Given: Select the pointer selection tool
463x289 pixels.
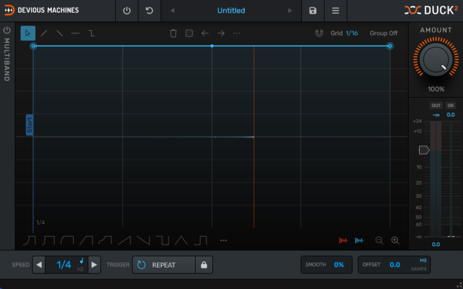Looking at the screenshot, I should (x=28, y=33).
